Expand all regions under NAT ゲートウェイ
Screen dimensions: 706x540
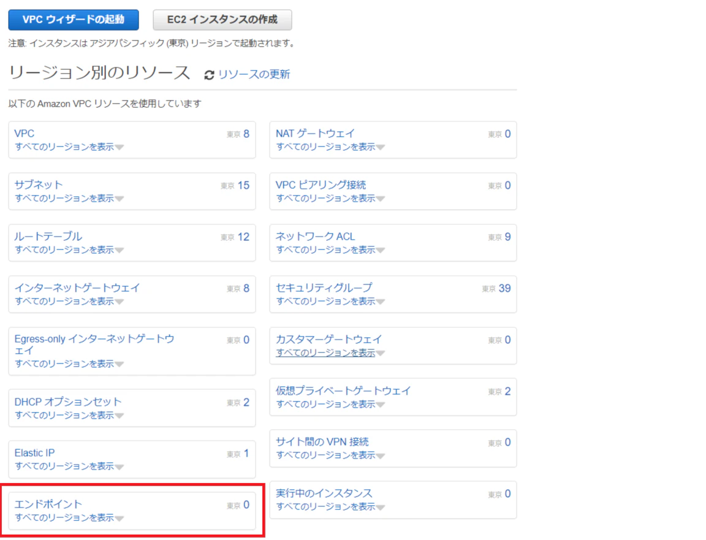pos(330,147)
